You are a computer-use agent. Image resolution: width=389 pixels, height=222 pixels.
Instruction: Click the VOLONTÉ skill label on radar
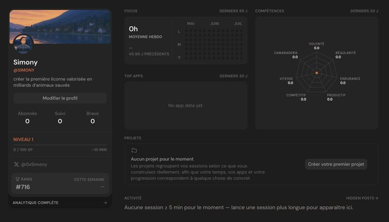(x=316, y=43)
